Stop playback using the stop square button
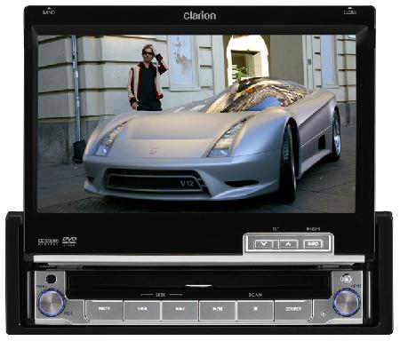 [x=255, y=310]
